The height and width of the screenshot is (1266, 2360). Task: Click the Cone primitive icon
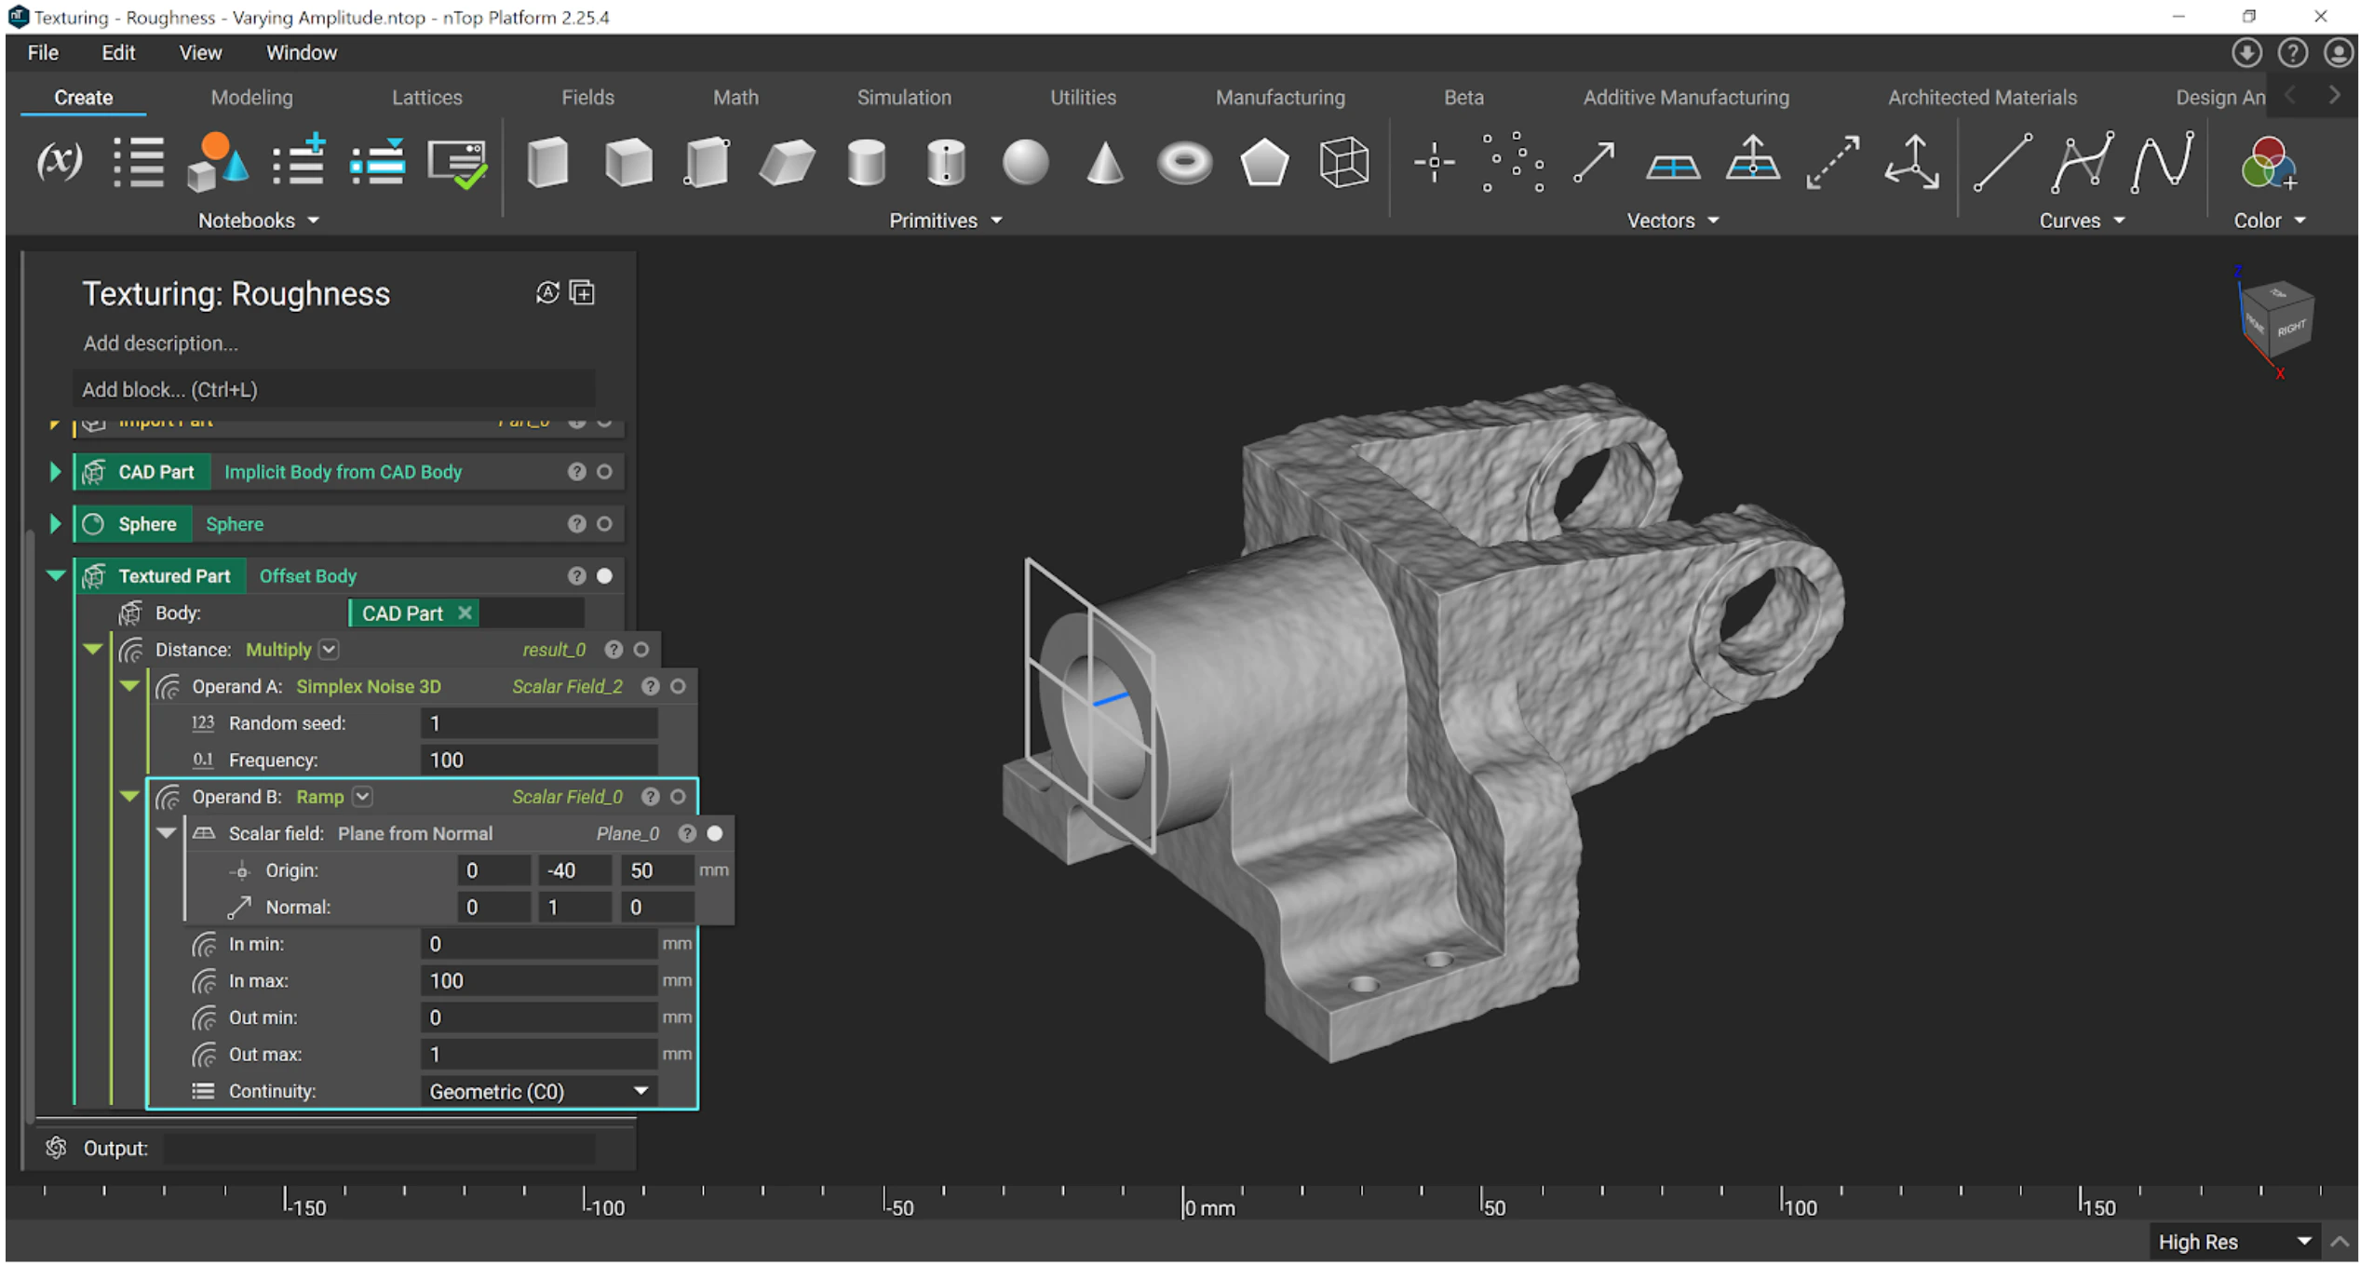[x=1105, y=163]
